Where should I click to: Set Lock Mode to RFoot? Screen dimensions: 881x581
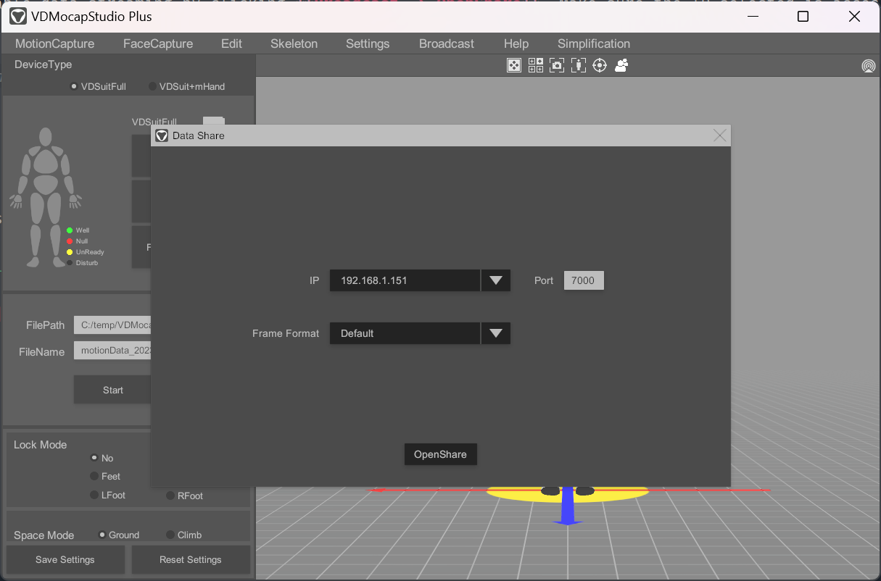tap(184, 496)
